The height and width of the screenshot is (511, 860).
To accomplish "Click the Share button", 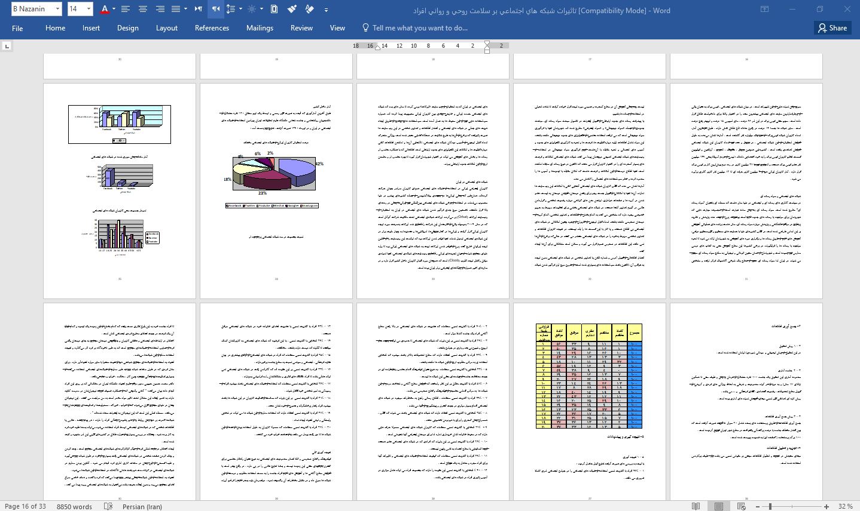I will pyautogui.click(x=832, y=28).
